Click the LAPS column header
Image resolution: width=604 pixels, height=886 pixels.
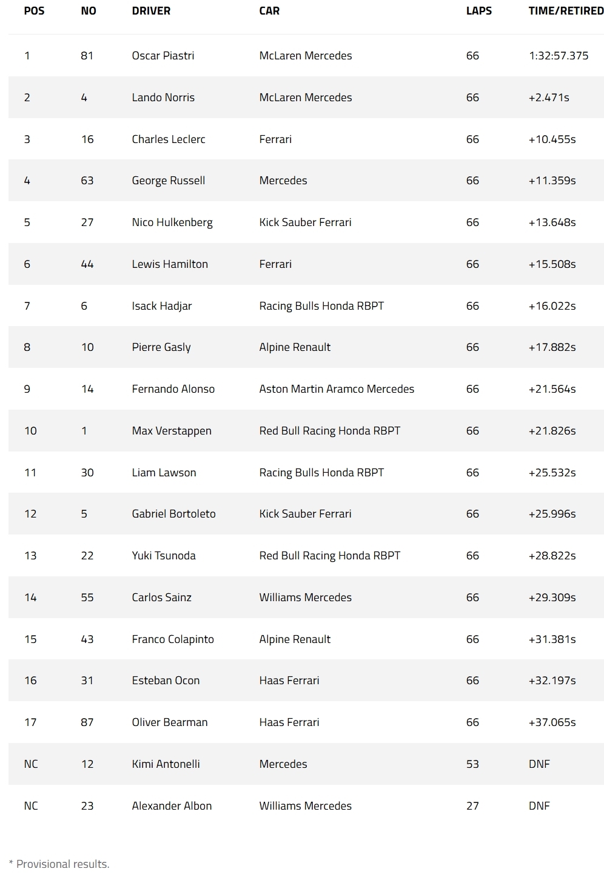pos(478,11)
